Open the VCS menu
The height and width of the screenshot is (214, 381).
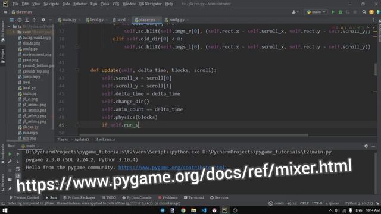(115, 4)
